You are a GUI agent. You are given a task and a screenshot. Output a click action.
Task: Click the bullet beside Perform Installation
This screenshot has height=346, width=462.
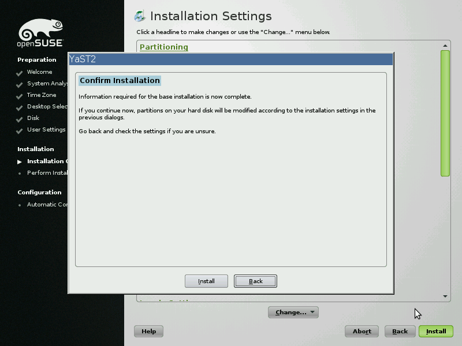pyautogui.click(x=20, y=174)
